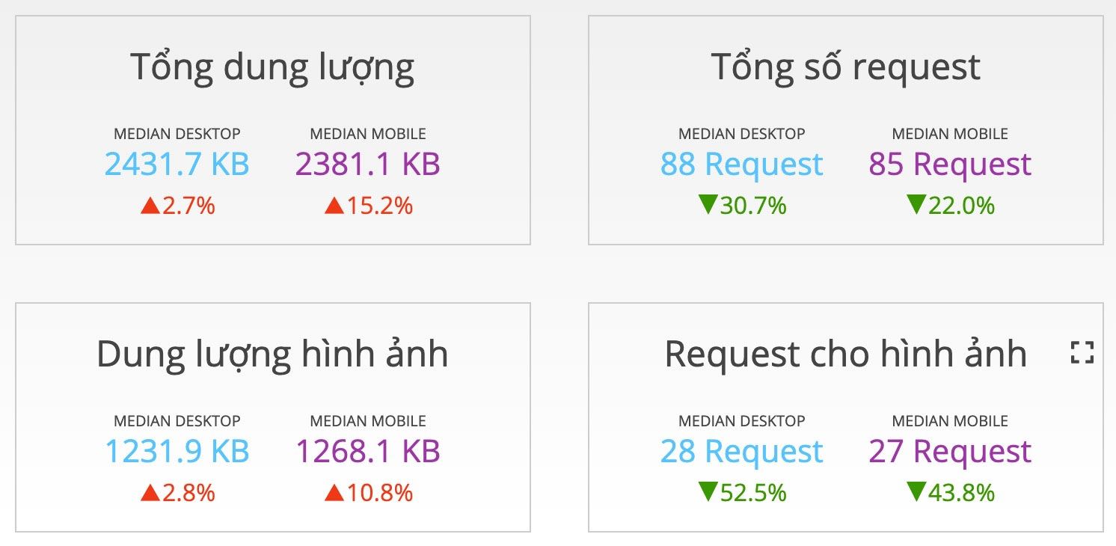Image resolution: width=1116 pixels, height=546 pixels.
Task: Select the 2381.1 KB mobile value
Action: click(368, 164)
